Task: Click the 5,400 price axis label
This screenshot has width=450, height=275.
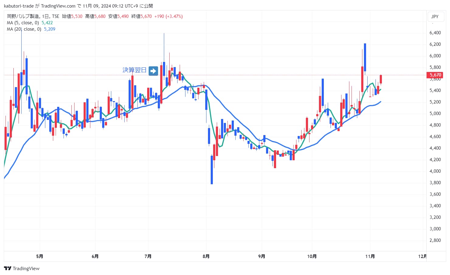Action: [435, 90]
